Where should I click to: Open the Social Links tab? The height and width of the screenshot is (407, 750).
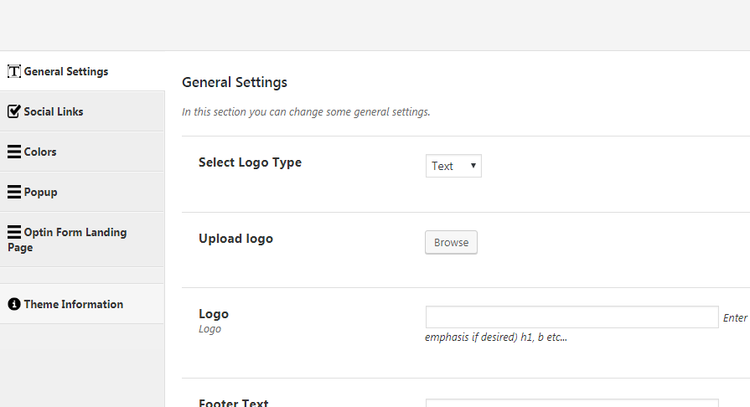click(54, 111)
